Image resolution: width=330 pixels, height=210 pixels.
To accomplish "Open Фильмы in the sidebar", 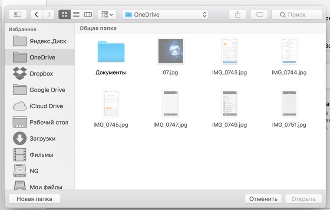I will (40, 155).
